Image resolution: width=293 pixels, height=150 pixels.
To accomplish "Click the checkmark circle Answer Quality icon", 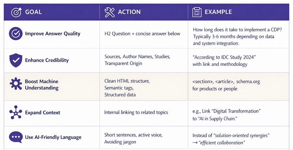I will (15, 33).
